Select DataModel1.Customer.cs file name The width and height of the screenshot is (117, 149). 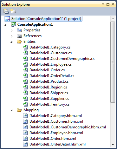[50, 53]
